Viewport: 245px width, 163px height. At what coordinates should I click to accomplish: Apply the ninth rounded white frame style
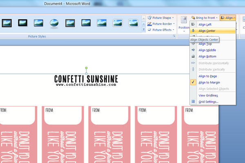(x=133, y=23)
